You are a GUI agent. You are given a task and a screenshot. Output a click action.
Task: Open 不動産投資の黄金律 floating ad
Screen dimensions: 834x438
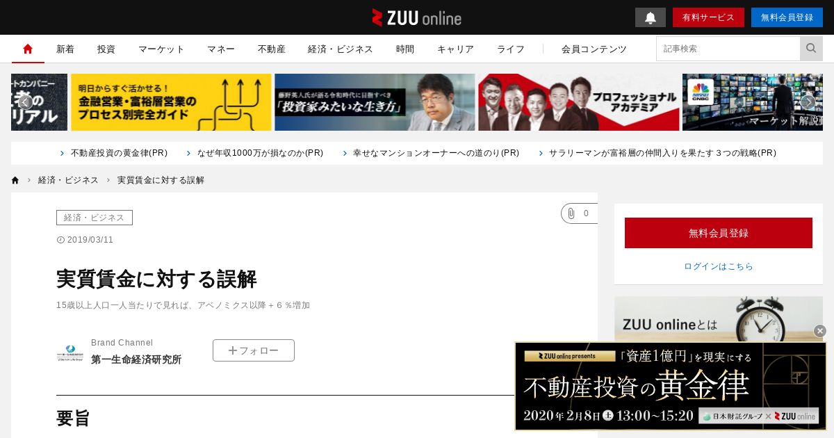671,386
